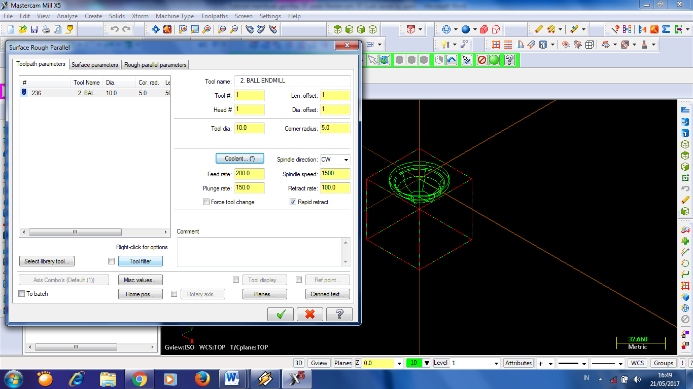The width and height of the screenshot is (693, 389).
Task: Open the Level dropdown in status bar
Action: pos(496,363)
